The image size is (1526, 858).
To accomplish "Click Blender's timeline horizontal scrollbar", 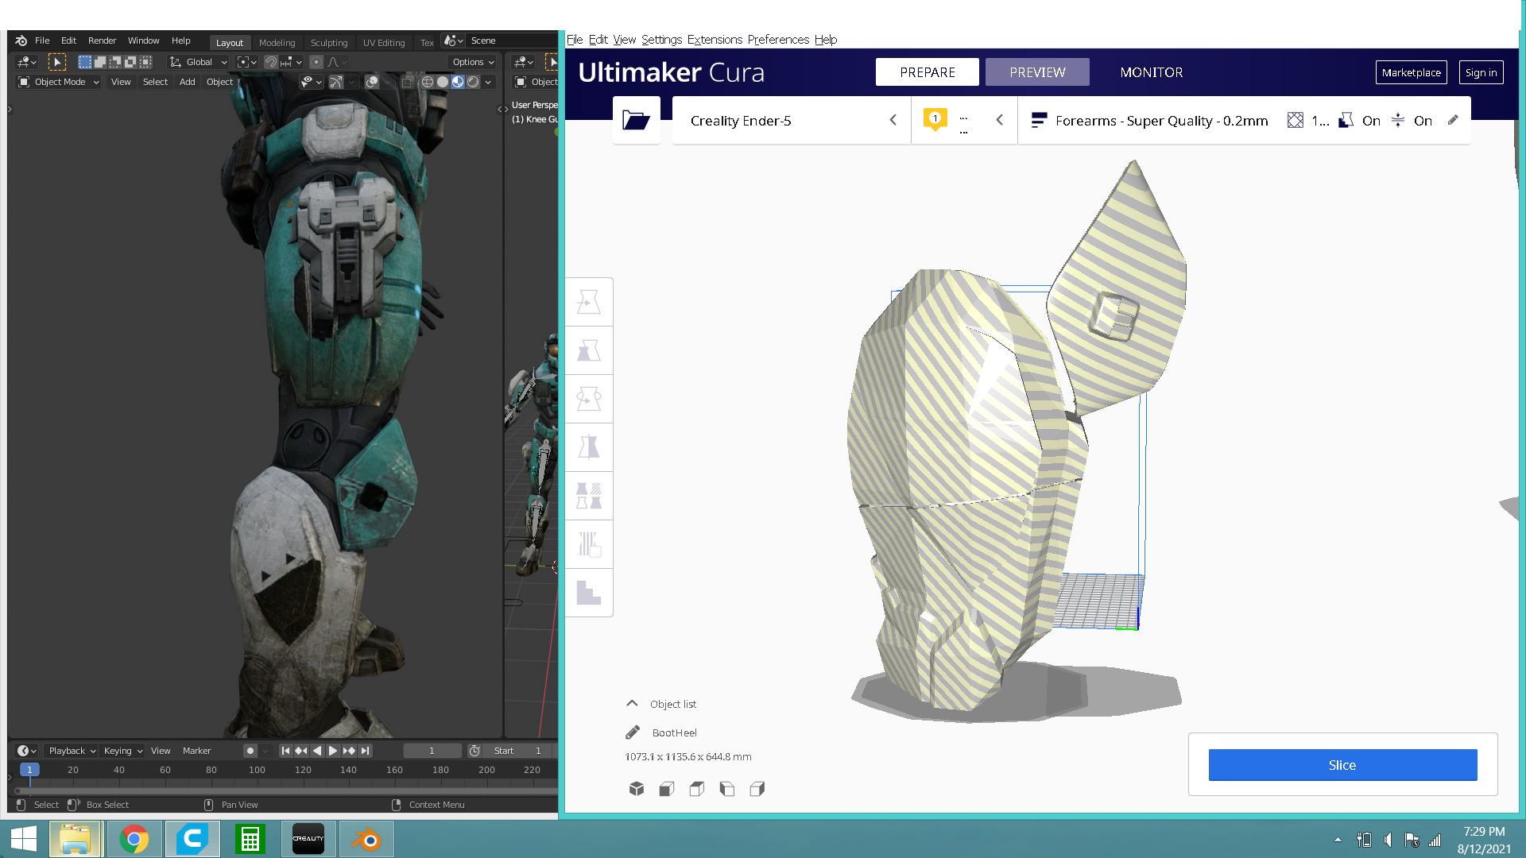I will (x=286, y=791).
